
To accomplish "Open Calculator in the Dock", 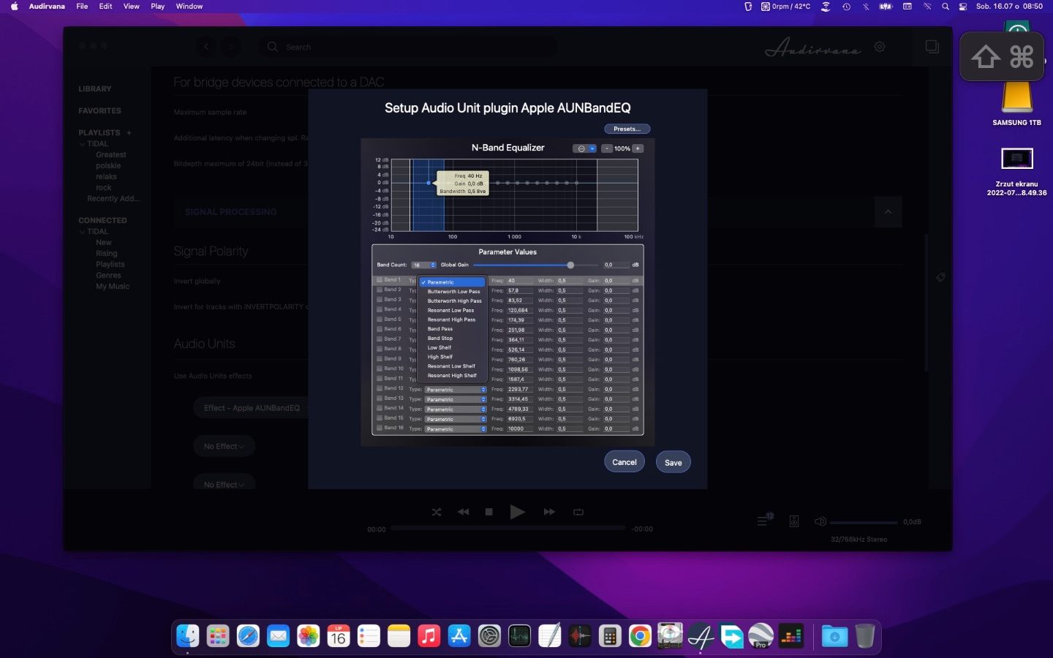I will (610, 636).
